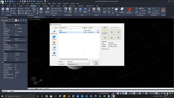Go to Quick access in the Export dialog
The image size is (174, 98).
[x=54, y=32]
